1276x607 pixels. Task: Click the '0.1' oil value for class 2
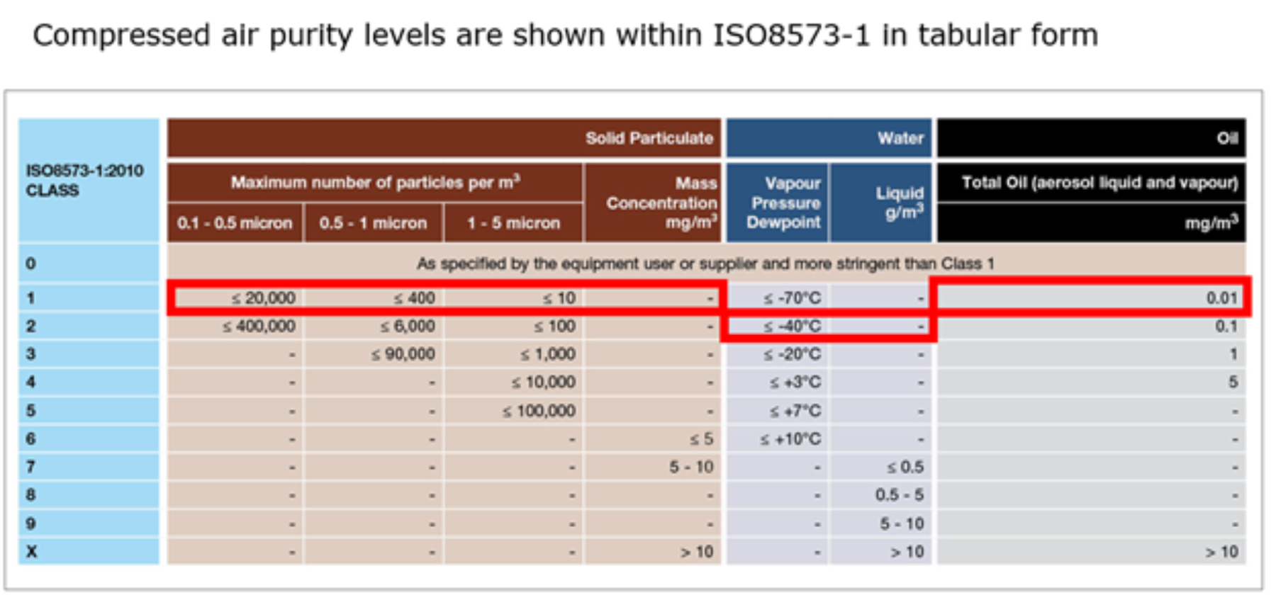tap(1226, 327)
